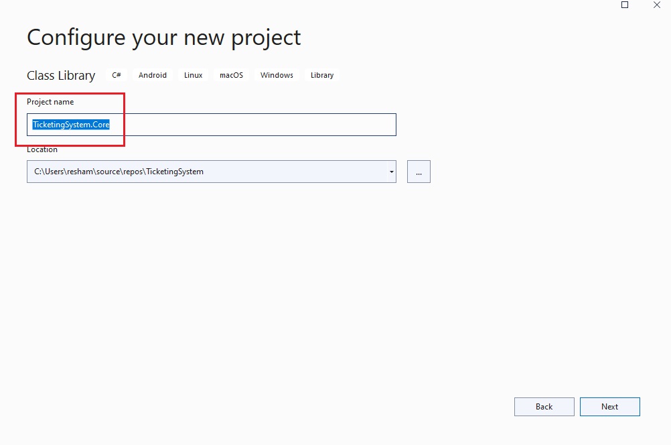Image resolution: width=671 pixels, height=445 pixels.
Task: Go to the Next step
Action: coord(610,406)
